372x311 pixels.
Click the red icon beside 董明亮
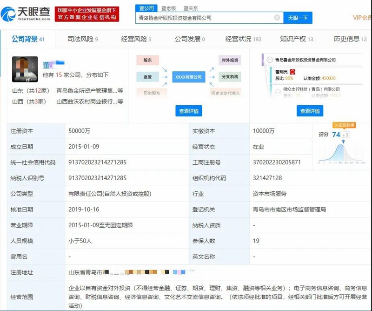tap(292, 72)
